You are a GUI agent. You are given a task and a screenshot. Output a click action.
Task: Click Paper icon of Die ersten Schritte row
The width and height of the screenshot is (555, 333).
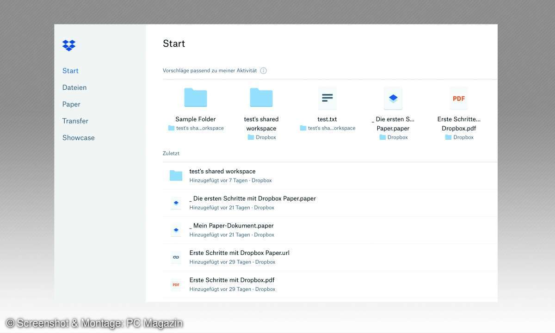coord(176,203)
